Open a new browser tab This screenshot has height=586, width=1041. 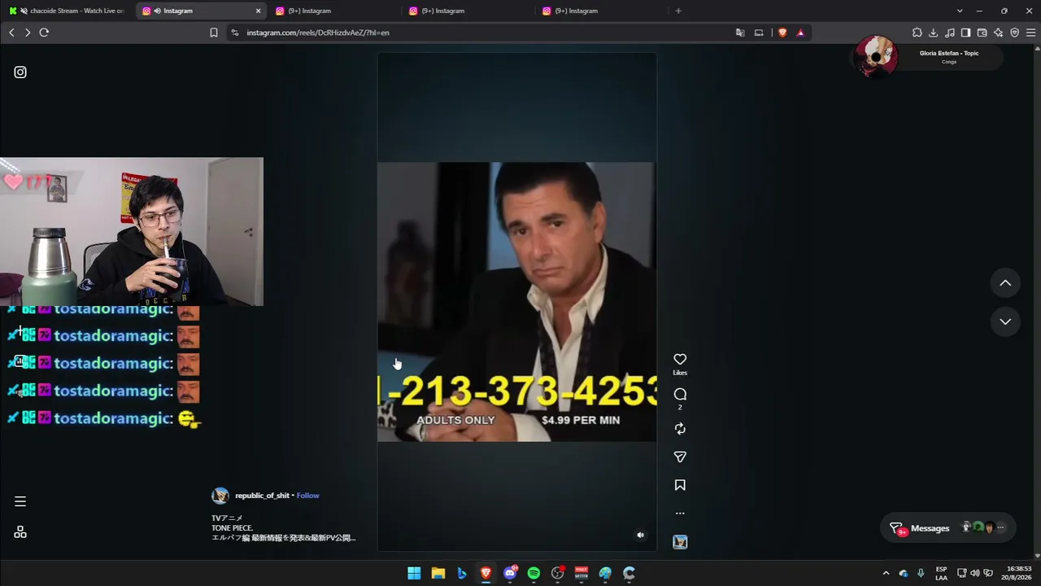coord(678,11)
